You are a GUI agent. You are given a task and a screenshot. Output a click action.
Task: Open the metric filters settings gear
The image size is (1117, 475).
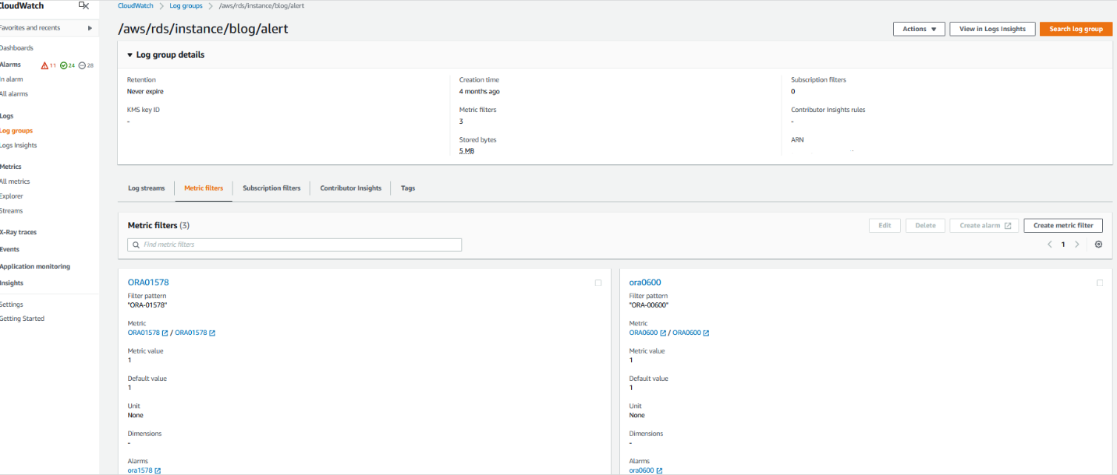[1098, 244]
